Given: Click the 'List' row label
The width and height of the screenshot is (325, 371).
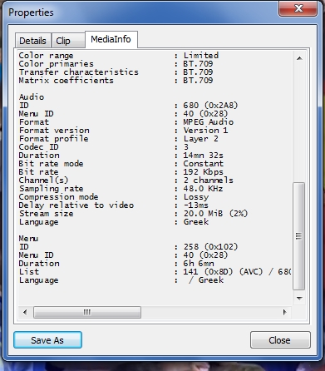Looking at the screenshot, I should [29, 272].
